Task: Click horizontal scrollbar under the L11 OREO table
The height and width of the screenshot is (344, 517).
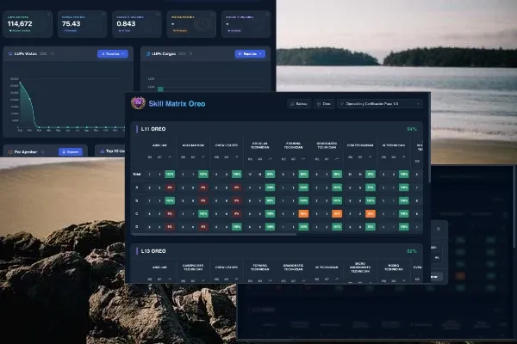Action: pos(214,235)
